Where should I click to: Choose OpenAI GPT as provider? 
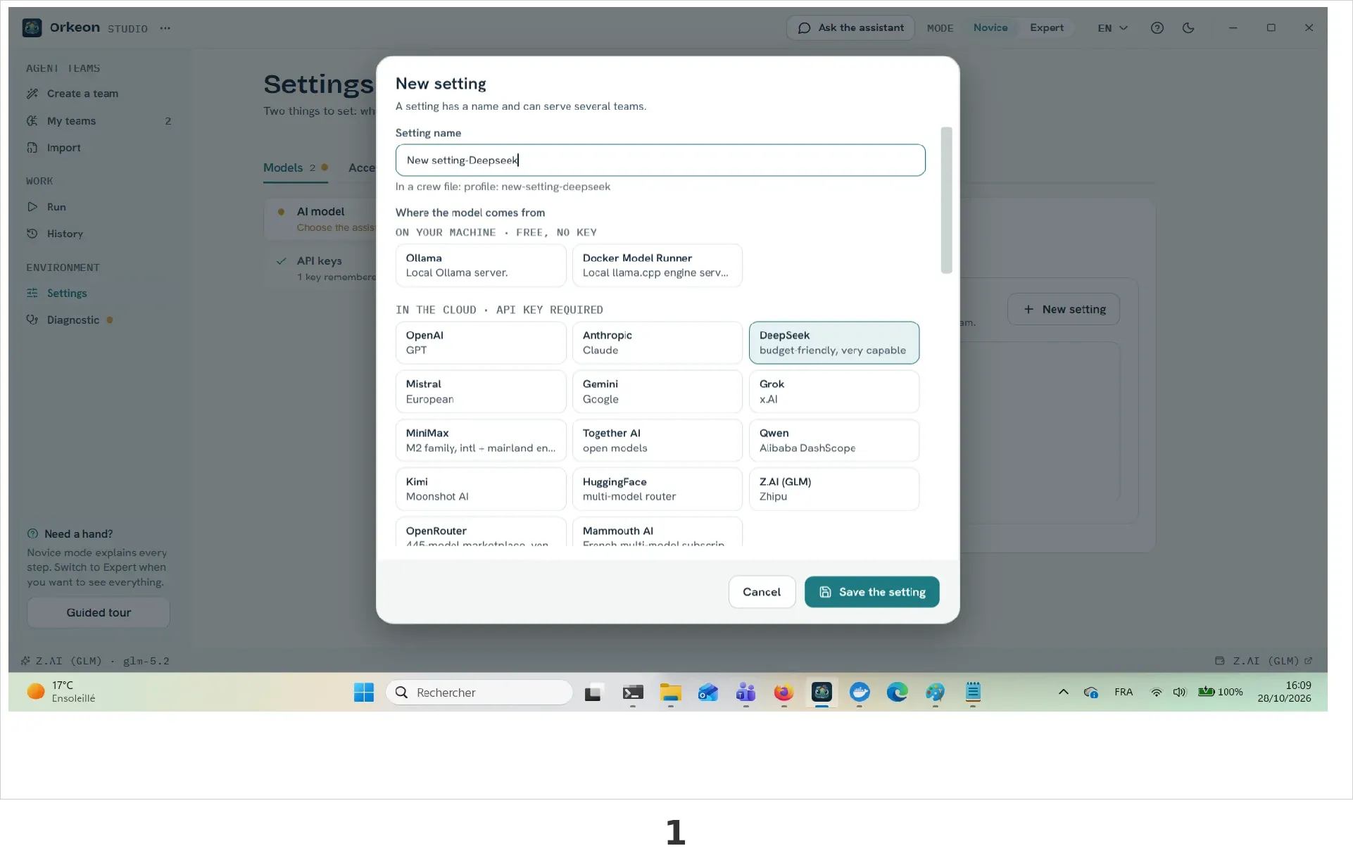(481, 343)
